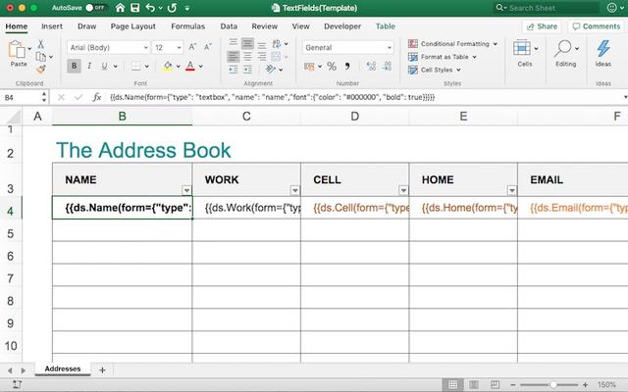Toggle the AutoSave switch

[x=95, y=8]
